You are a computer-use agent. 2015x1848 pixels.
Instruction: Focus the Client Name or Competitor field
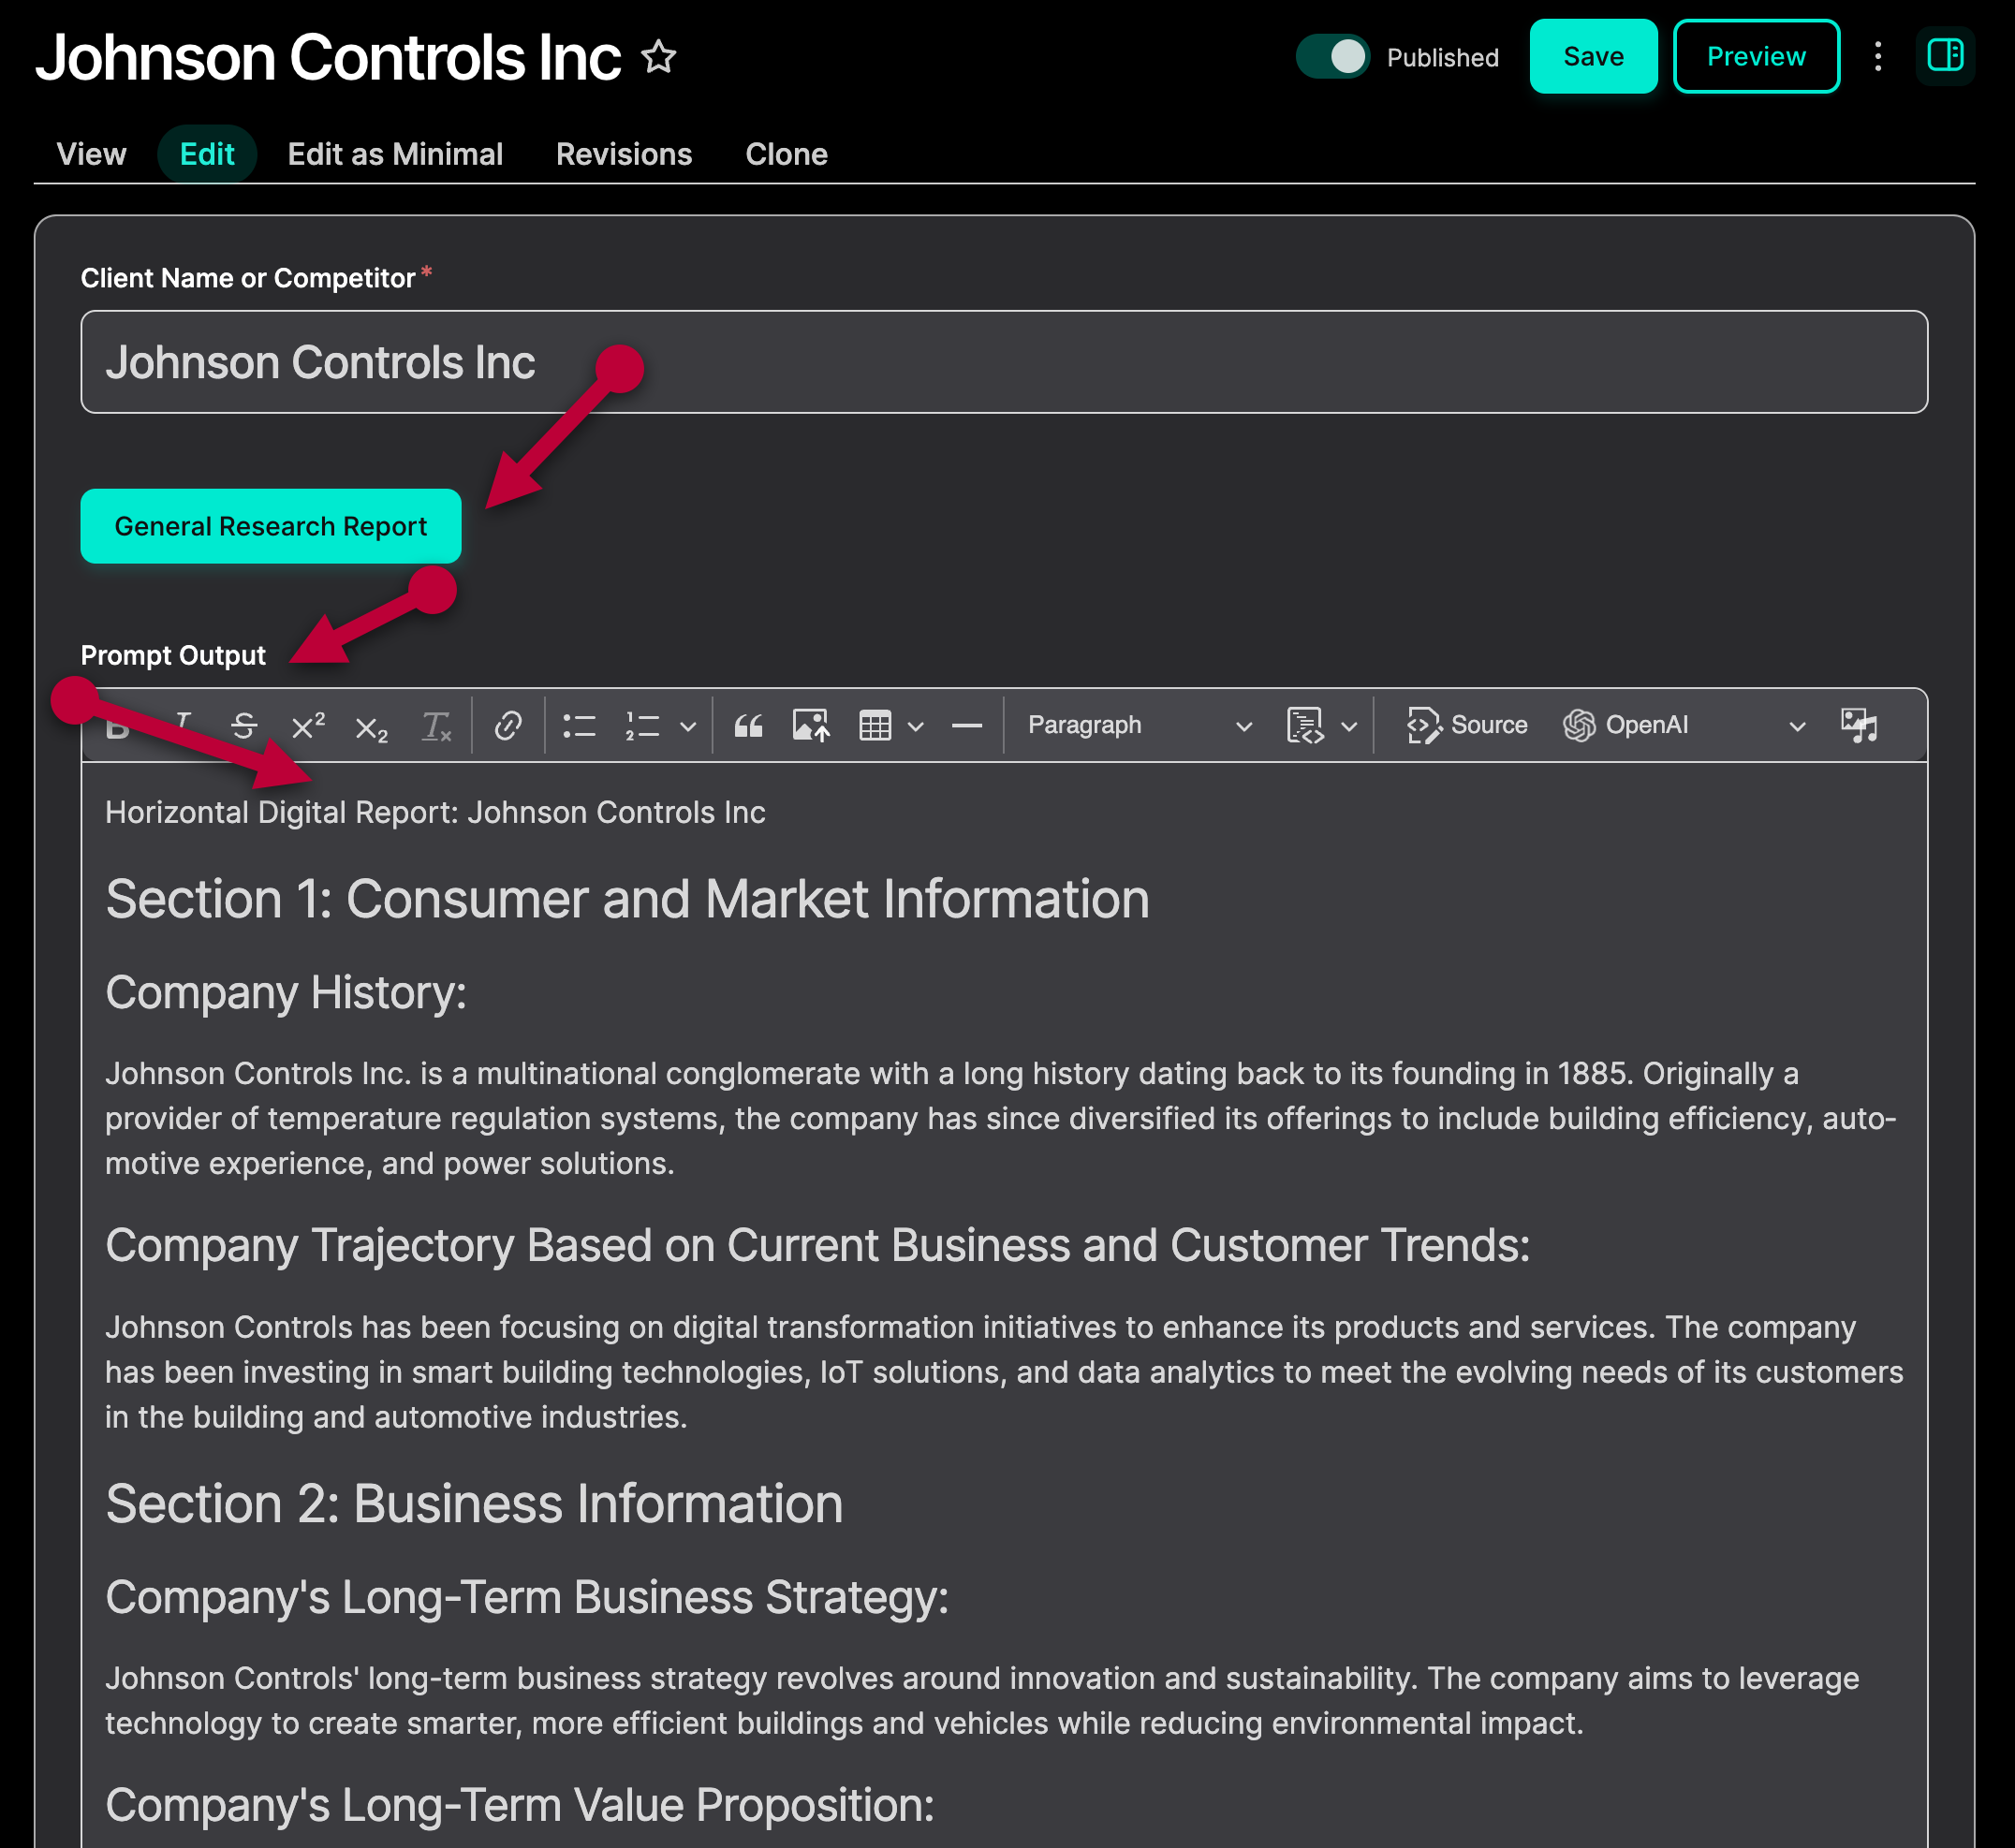1004,362
